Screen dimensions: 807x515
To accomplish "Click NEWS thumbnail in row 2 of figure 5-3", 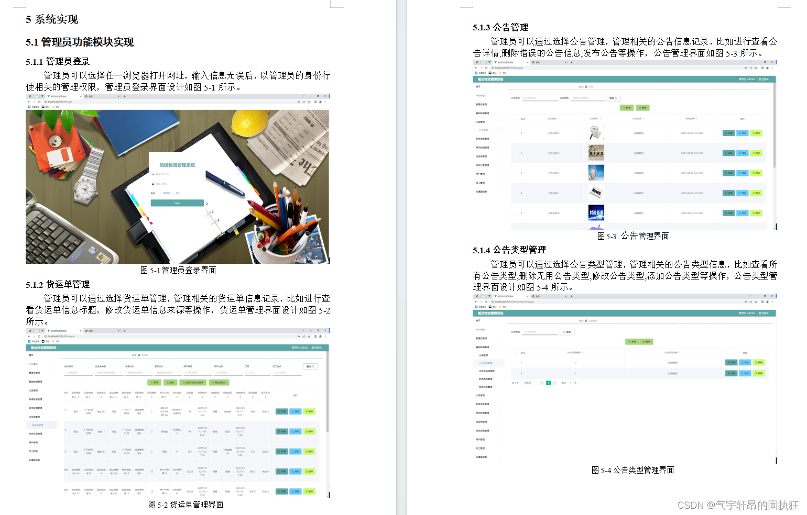I will coord(596,153).
